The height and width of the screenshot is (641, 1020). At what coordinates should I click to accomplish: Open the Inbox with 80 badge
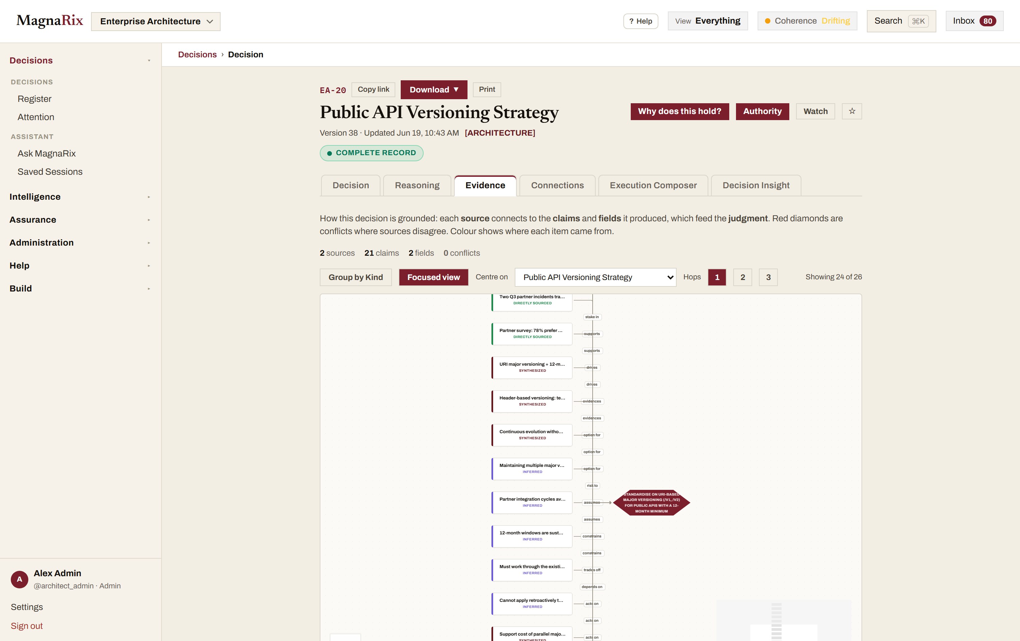pos(974,21)
